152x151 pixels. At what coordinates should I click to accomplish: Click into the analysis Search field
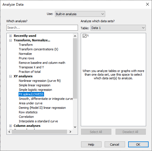(42, 28)
